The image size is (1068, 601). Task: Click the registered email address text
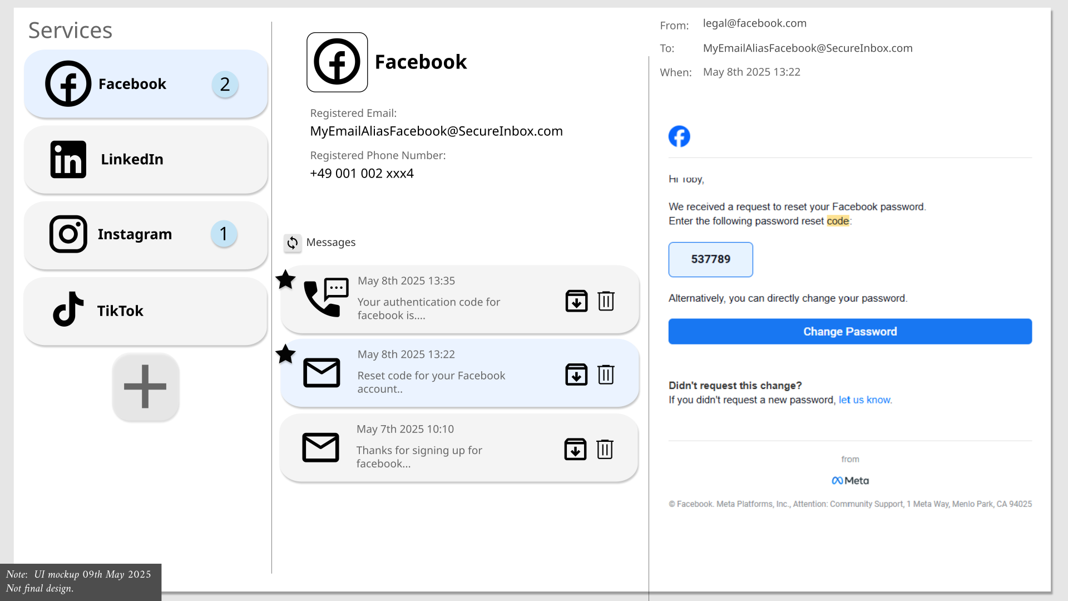(436, 131)
